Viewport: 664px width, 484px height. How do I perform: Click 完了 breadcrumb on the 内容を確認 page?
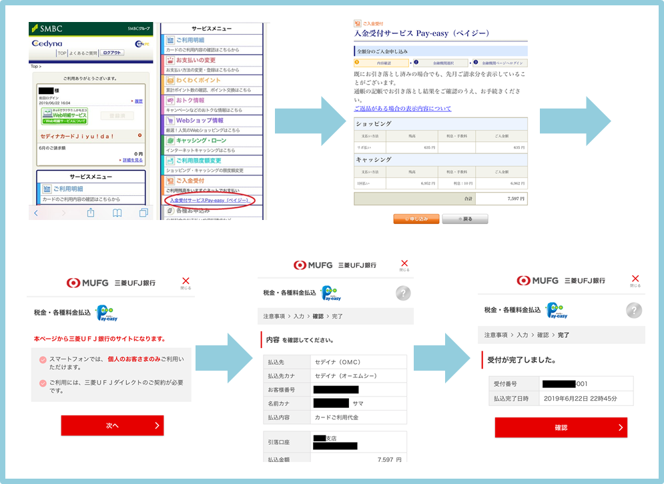click(x=337, y=316)
